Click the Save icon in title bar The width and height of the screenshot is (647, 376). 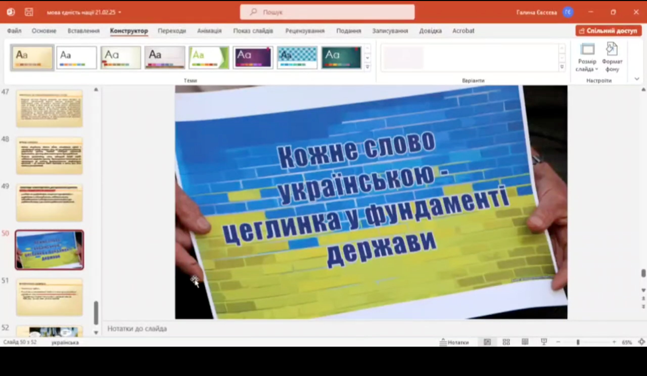[x=29, y=12]
